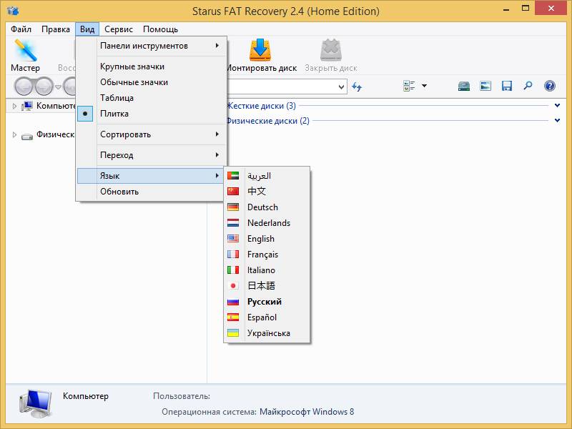Select the Плитка view radio option
572x429 pixels.
pyautogui.click(x=114, y=114)
